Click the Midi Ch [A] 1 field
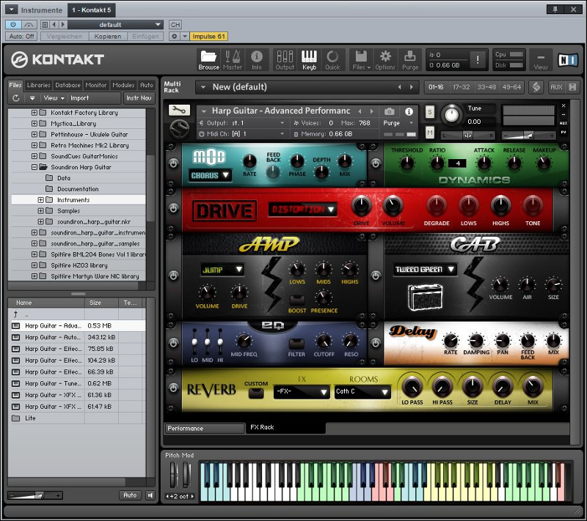Viewport: 587px width, 521px height. pyautogui.click(x=242, y=134)
